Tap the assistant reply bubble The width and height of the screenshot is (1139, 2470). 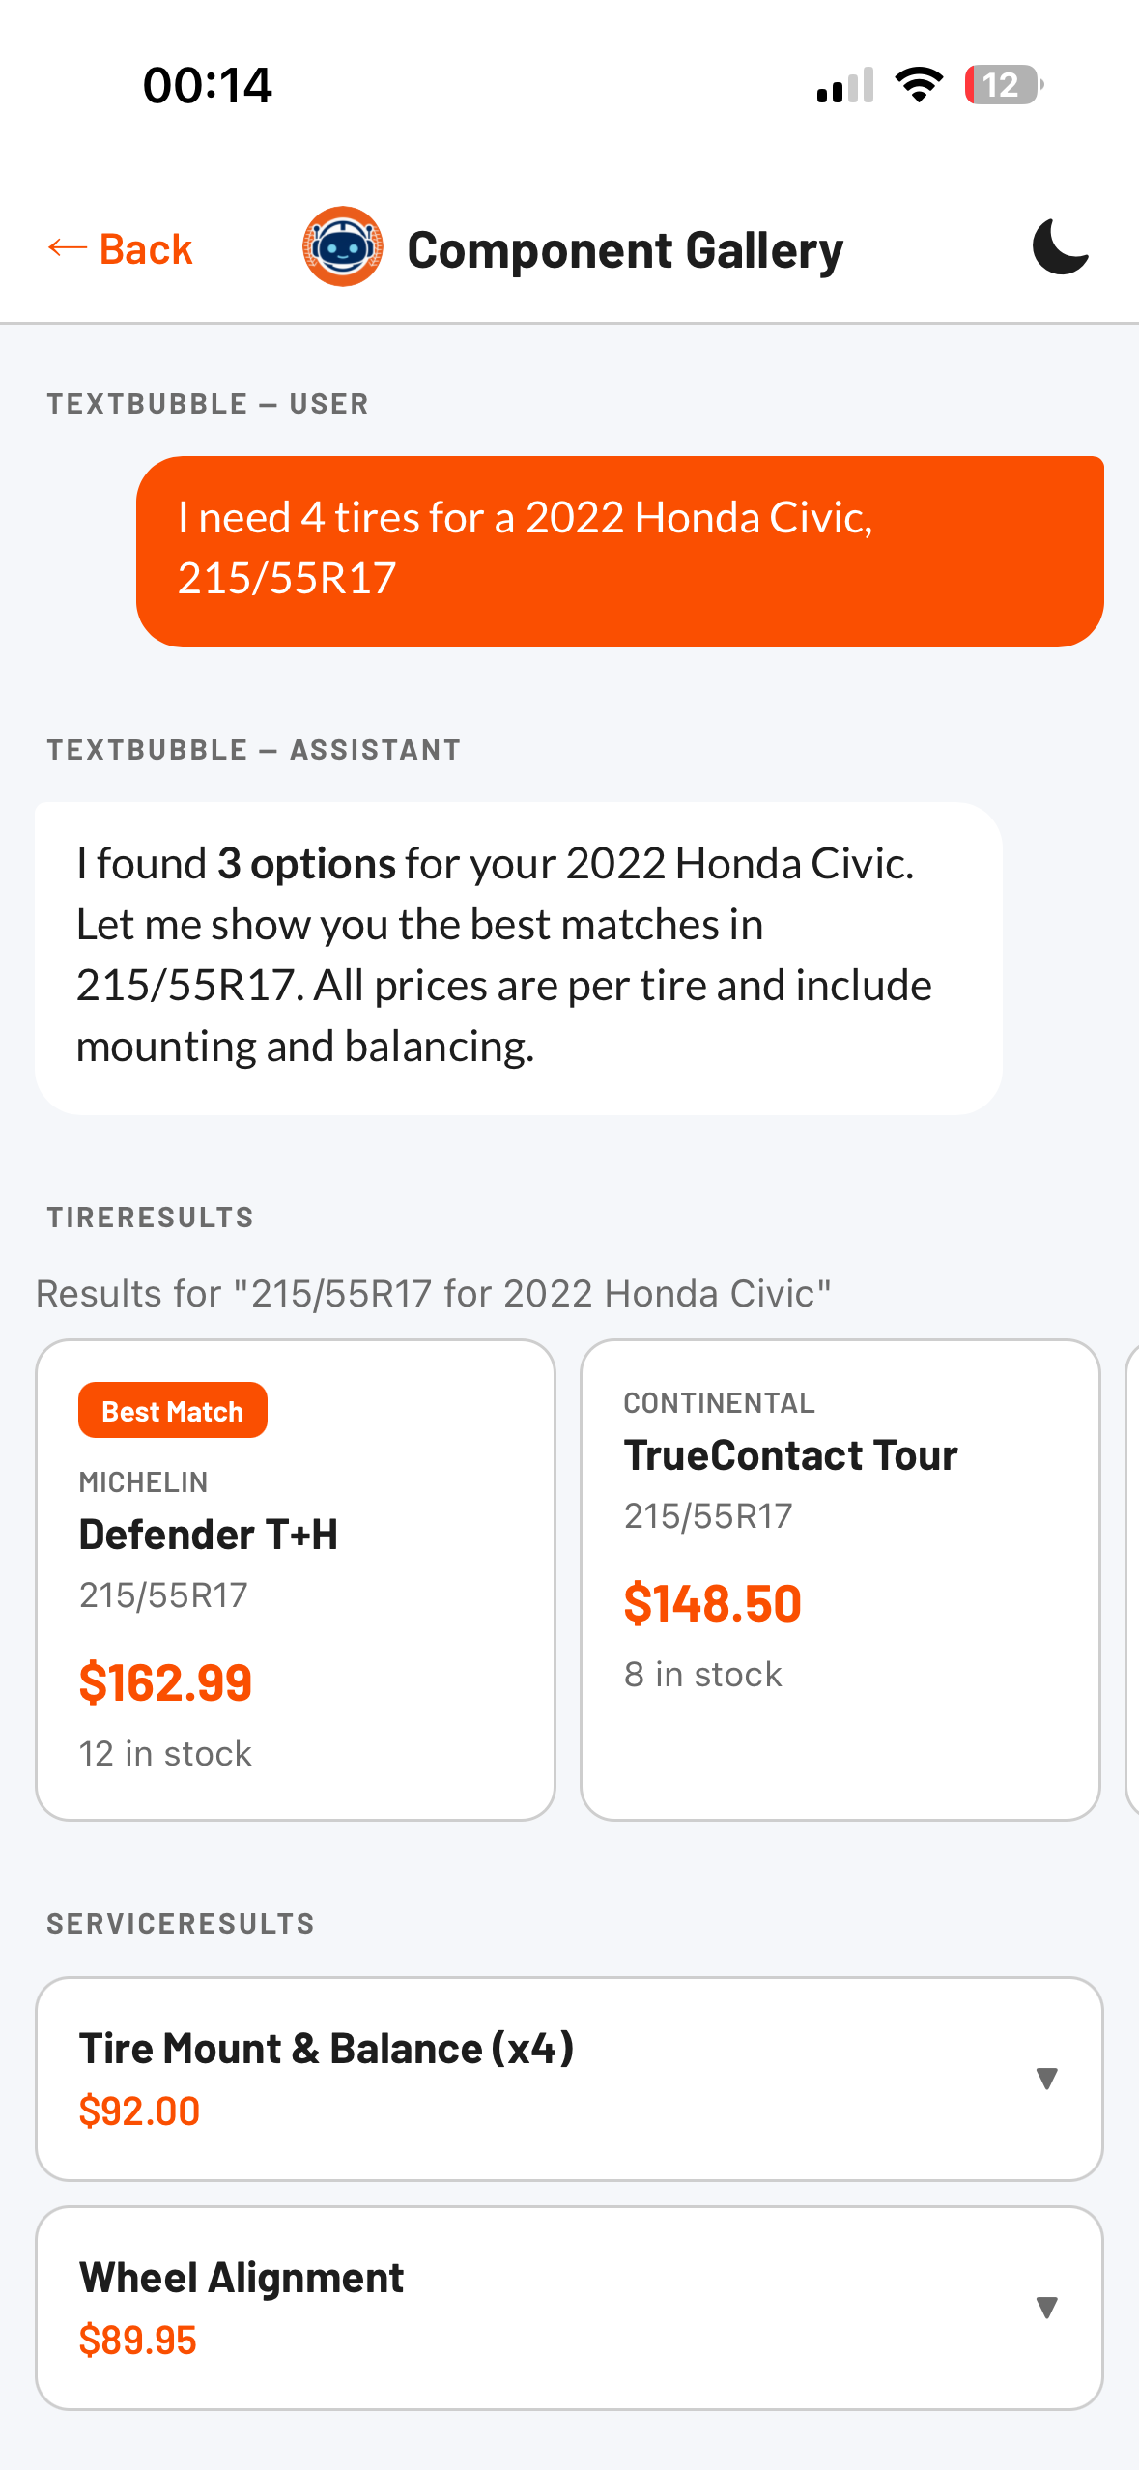517,953
